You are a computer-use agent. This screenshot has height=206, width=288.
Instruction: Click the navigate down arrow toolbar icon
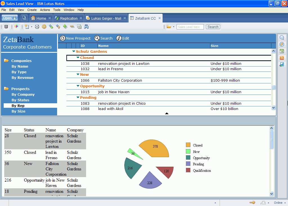(x=51, y=27)
